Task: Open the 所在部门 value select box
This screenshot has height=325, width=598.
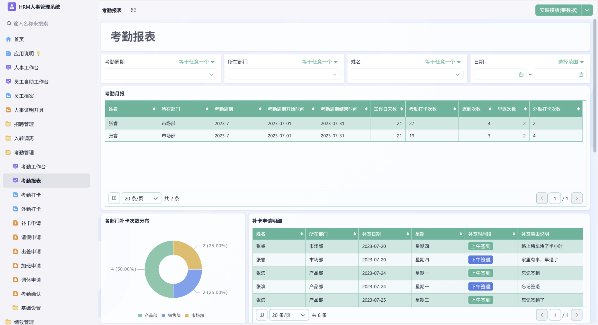Action: (x=284, y=74)
